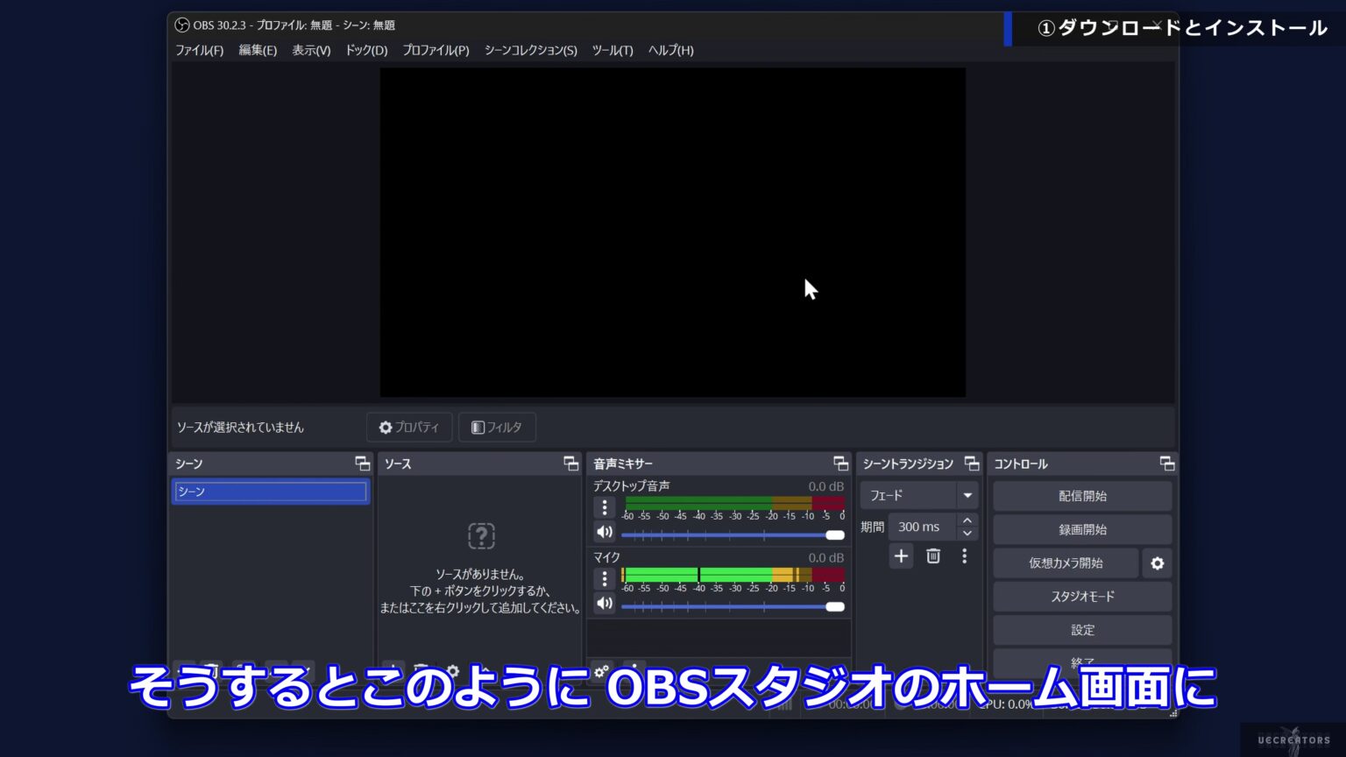Add a new scene transition with plus icon

pyautogui.click(x=901, y=555)
